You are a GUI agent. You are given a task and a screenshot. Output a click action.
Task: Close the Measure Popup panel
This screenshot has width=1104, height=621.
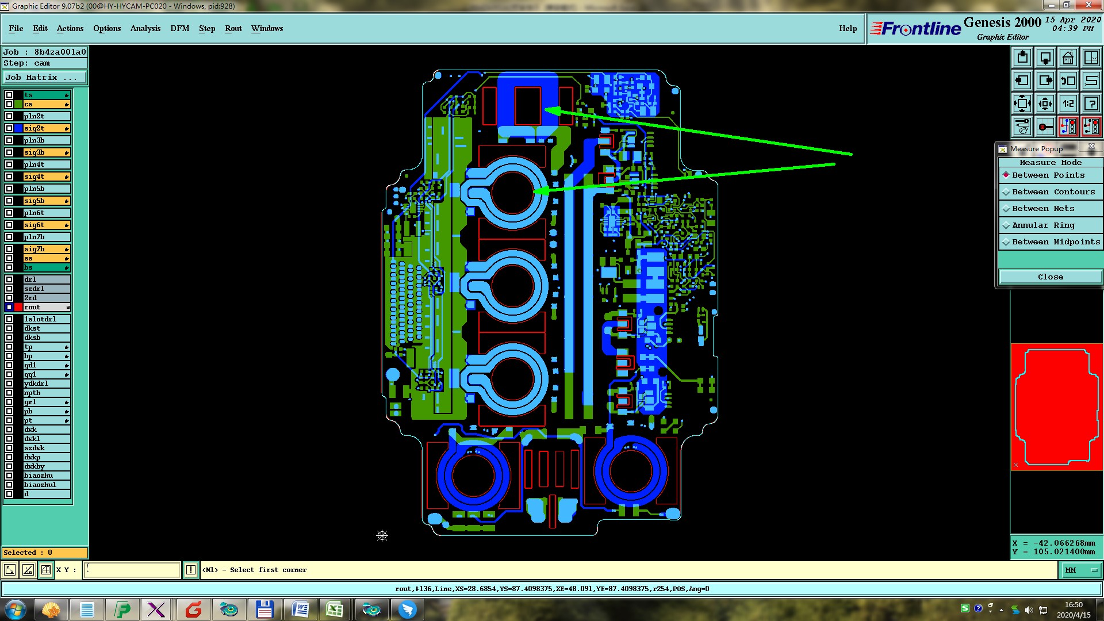pyautogui.click(x=1050, y=277)
